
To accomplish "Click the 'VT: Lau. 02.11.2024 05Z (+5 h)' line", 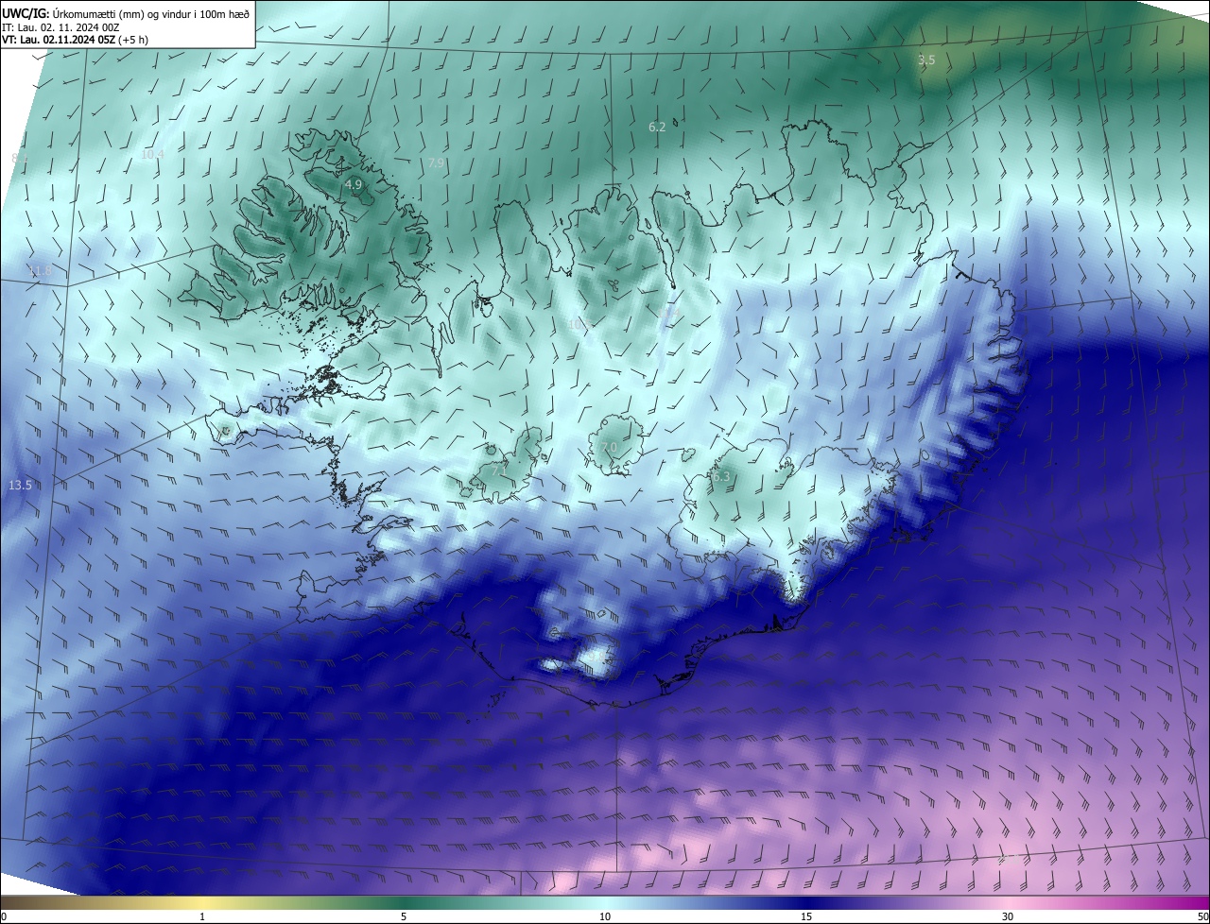I will (75, 40).
